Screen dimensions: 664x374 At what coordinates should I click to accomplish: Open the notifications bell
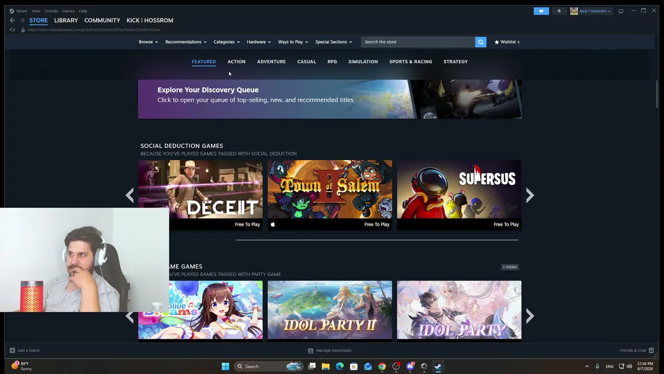coord(559,11)
